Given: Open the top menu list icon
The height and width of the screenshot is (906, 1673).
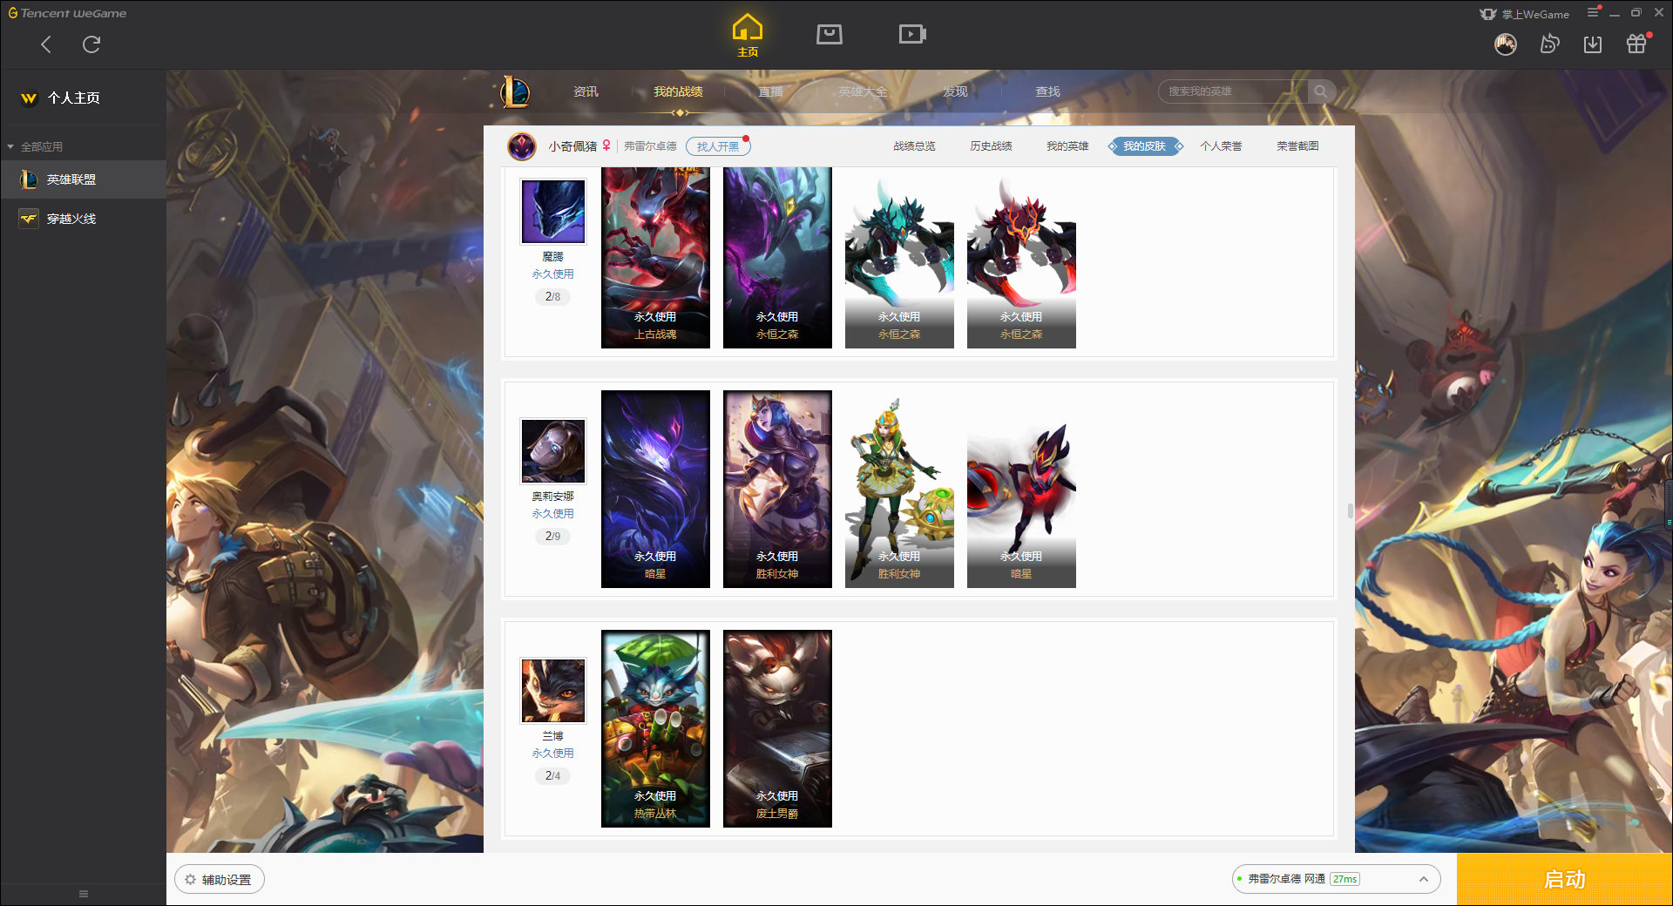Looking at the screenshot, I should pos(1593,12).
